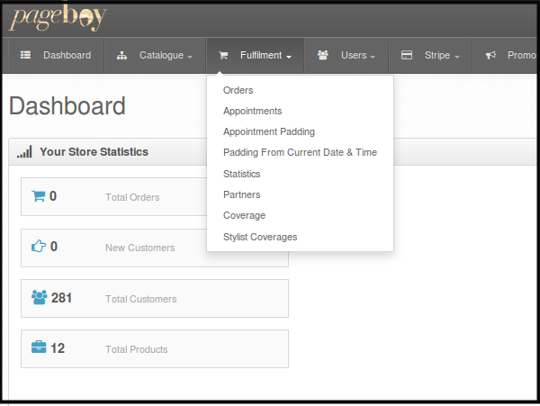Choose Appointment Padding menu entry
Image resolution: width=540 pixels, height=406 pixels.
pos(269,131)
